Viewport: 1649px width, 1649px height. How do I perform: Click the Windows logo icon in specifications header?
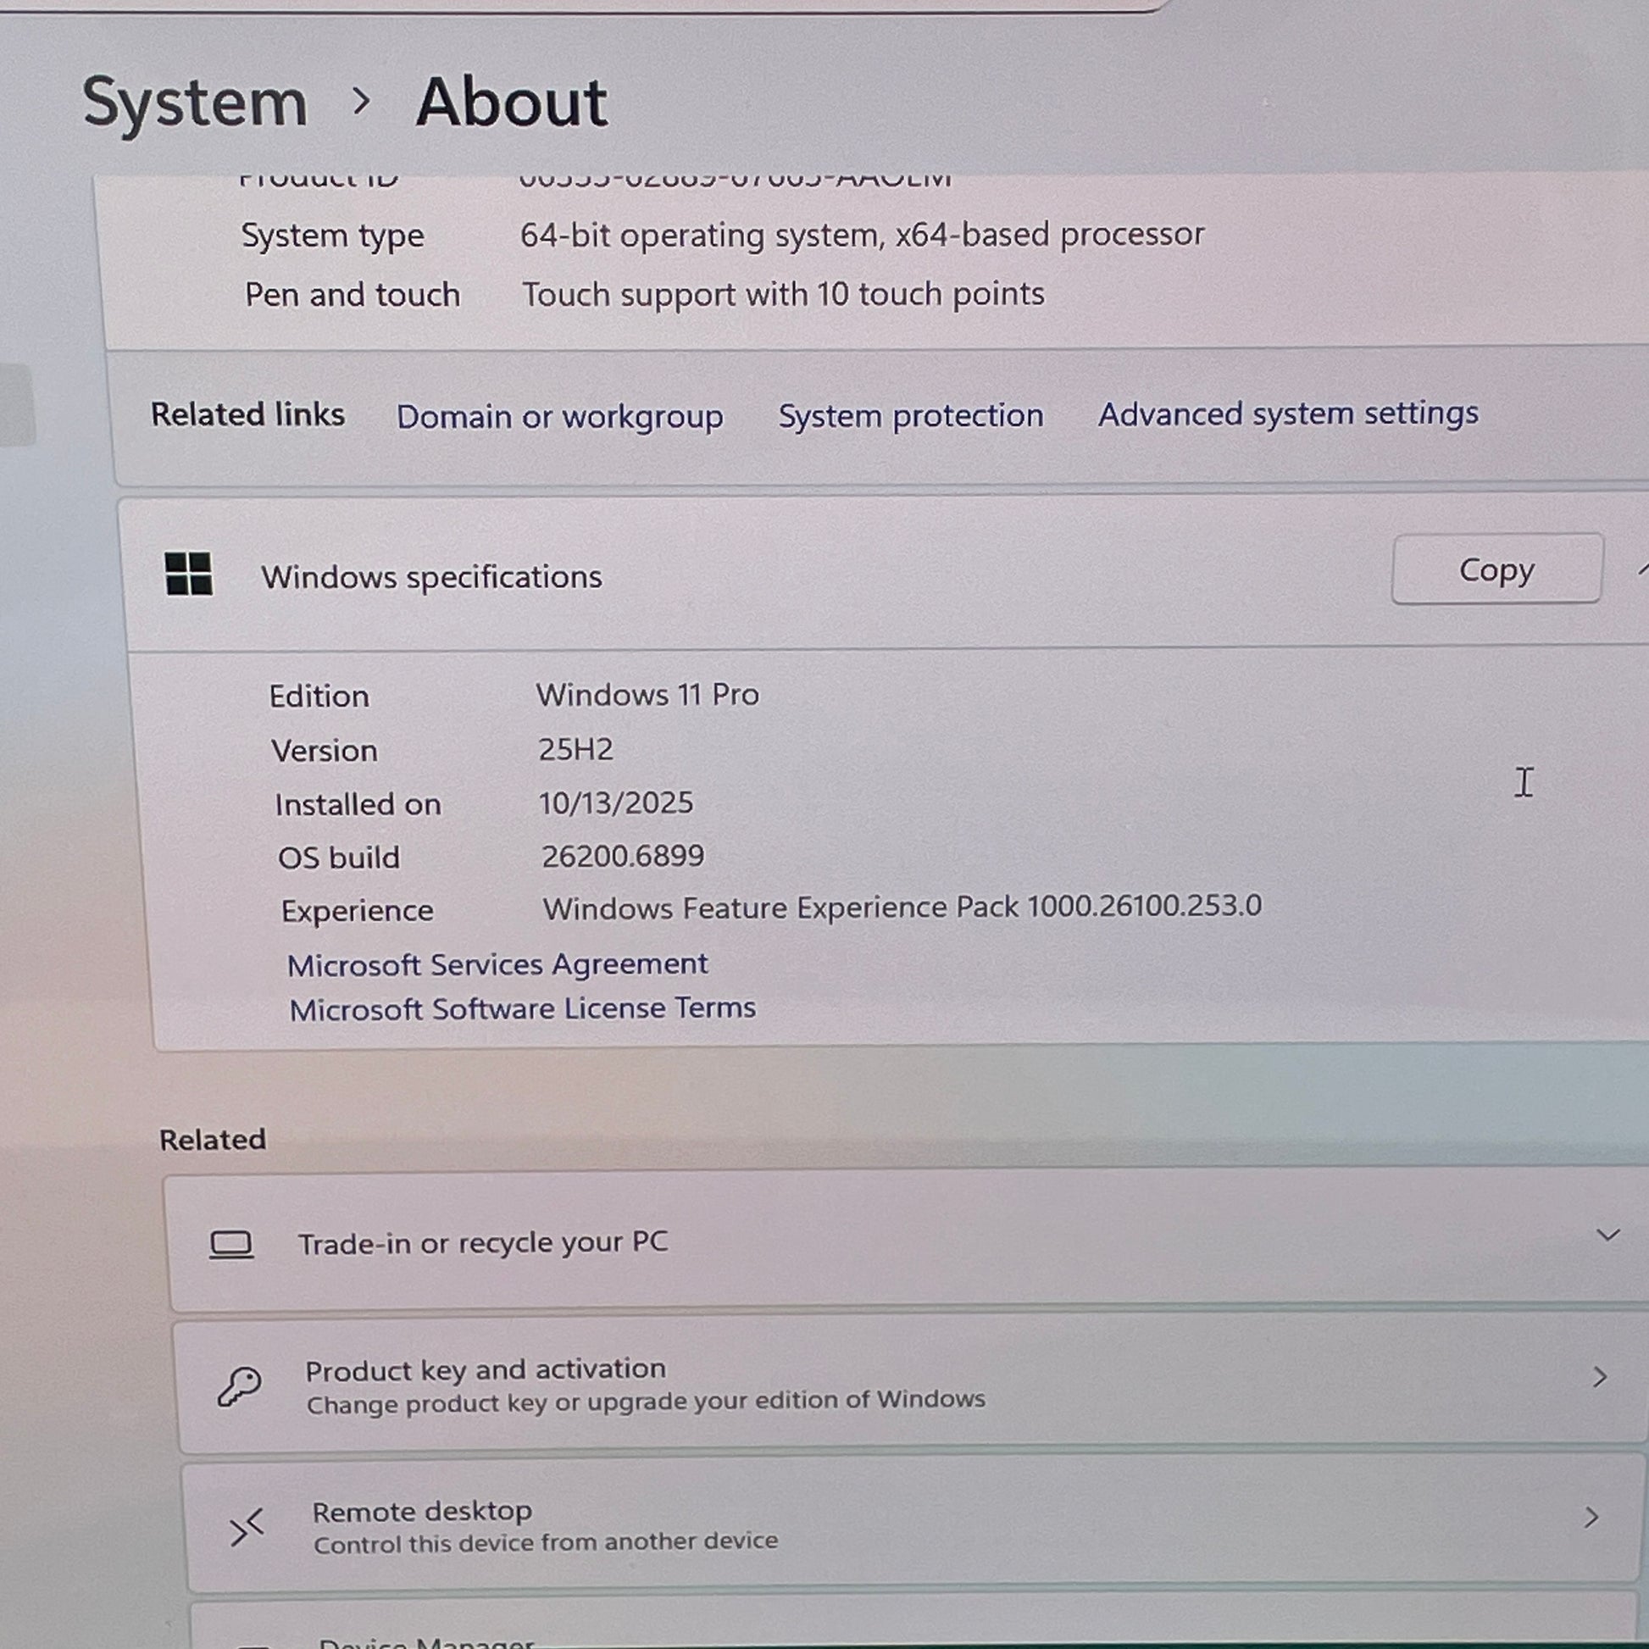[189, 574]
